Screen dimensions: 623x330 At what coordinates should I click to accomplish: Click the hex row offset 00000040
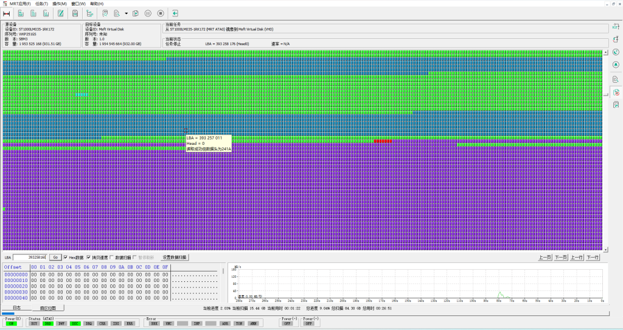point(16,298)
